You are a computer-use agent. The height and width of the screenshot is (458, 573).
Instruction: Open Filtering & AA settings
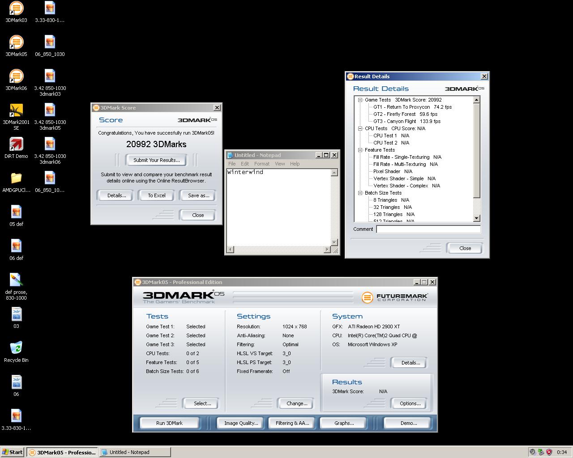pos(292,423)
